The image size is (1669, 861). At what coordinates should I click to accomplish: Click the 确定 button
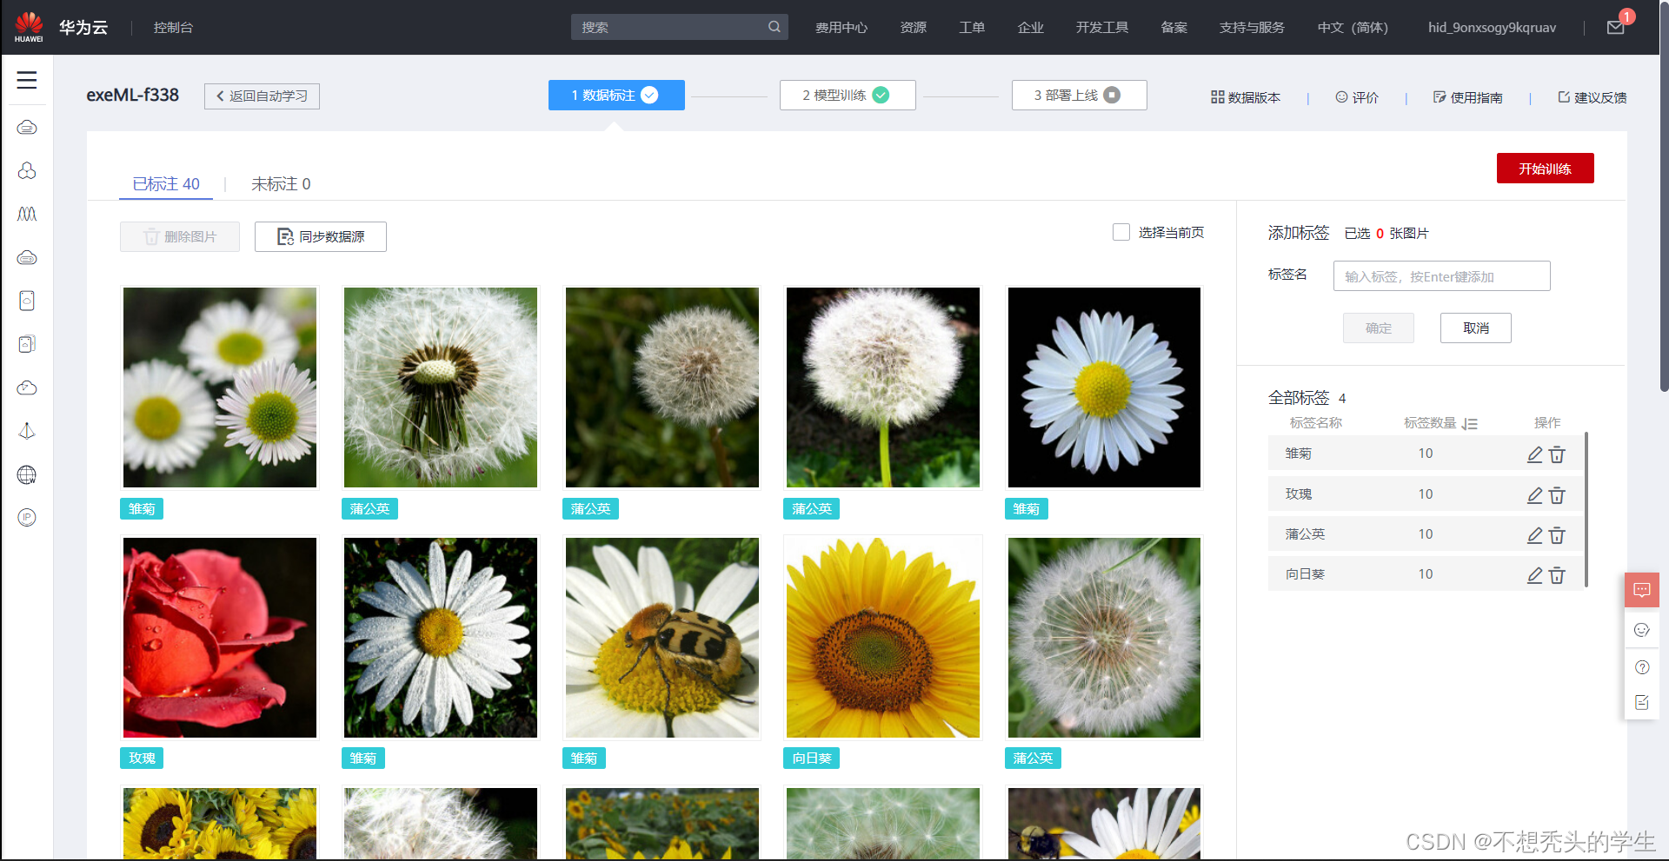click(x=1378, y=328)
